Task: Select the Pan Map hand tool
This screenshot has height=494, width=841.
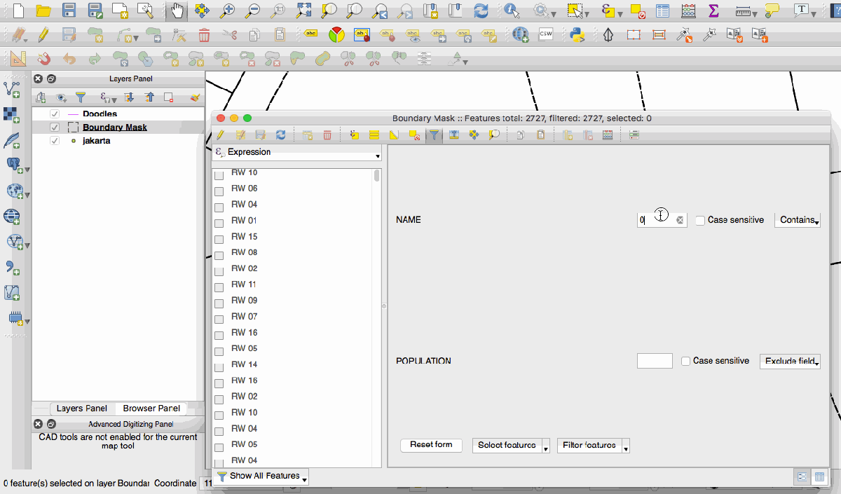Action: 178,11
